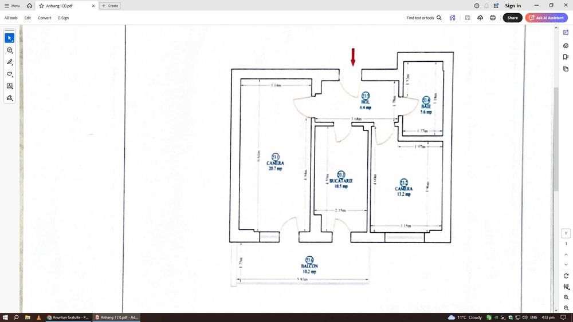Image resolution: width=573 pixels, height=322 pixels.
Task: Open the E-Sign menu
Action: click(x=63, y=18)
